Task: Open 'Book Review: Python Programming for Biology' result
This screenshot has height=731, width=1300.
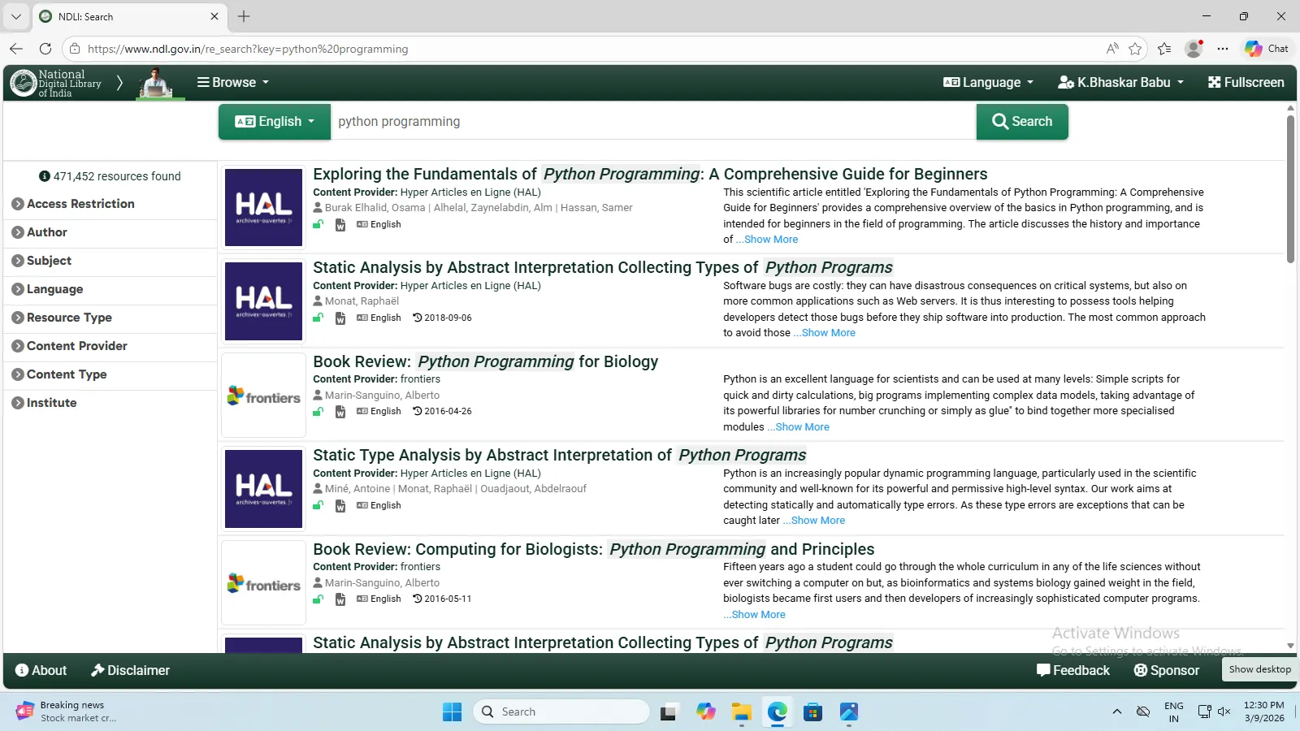Action: point(485,361)
